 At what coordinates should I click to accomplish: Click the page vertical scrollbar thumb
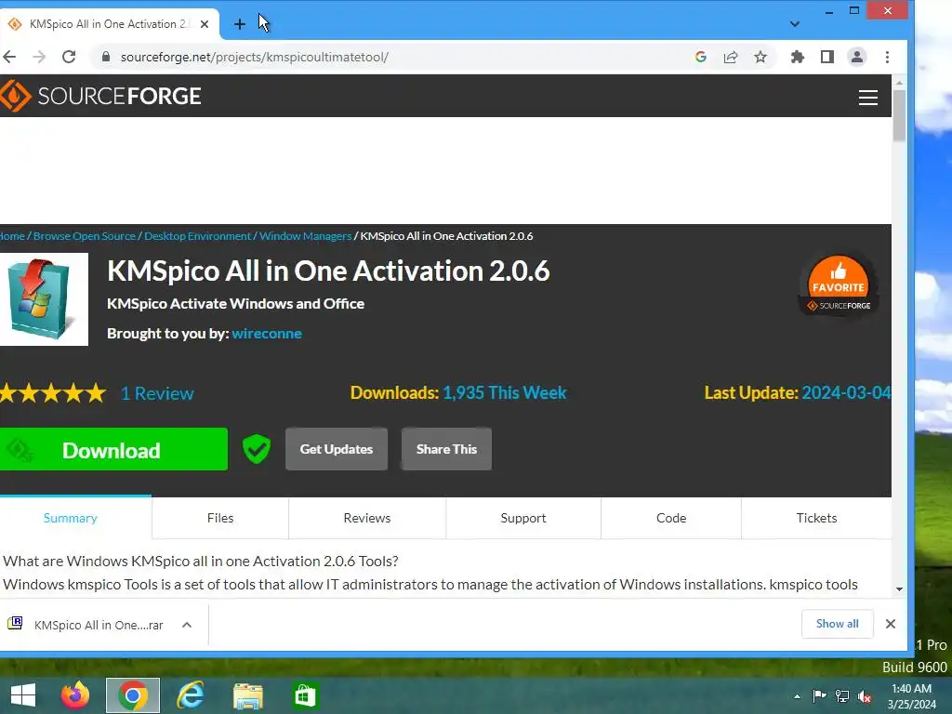coord(899,115)
